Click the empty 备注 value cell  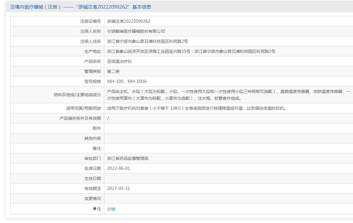click(x=228, y=148)
